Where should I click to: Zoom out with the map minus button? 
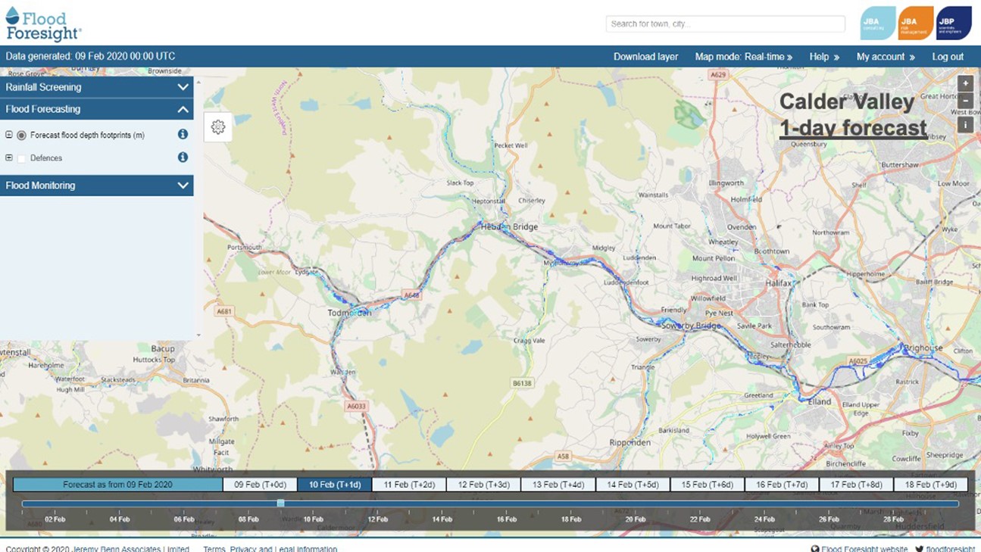965,101
